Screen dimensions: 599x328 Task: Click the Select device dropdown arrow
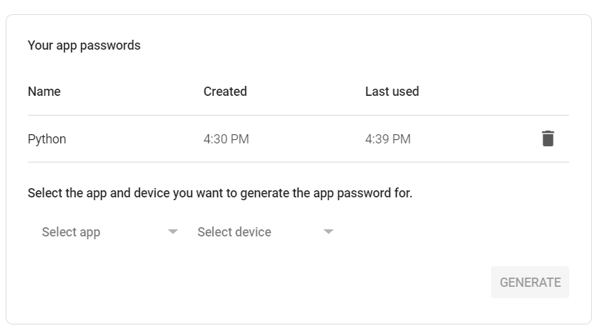pyautogui.click(x=328, y=232)
